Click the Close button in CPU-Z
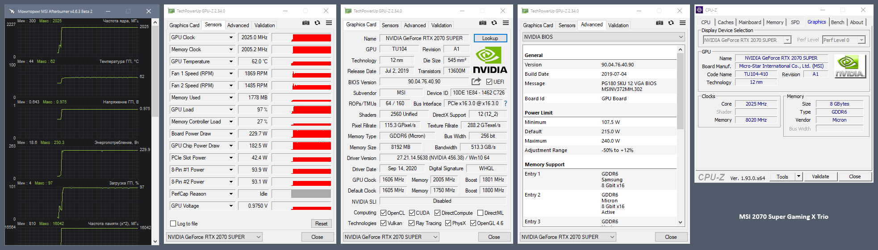The height and width of the screenshot is (250, 878). click(855, 176)
